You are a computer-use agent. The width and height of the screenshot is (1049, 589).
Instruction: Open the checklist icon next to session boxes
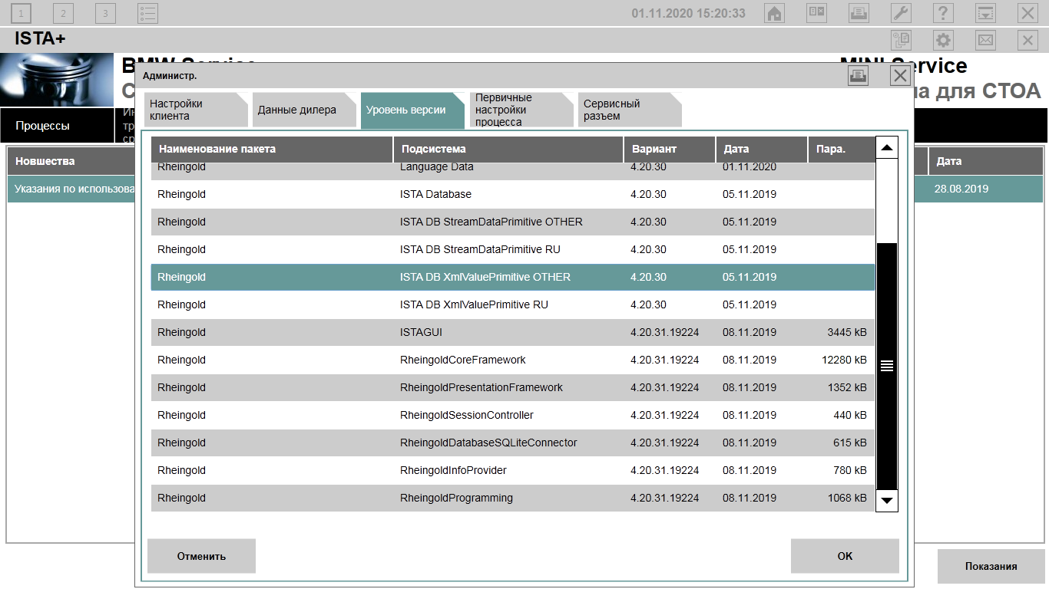pyautogui.click(x=147, y=13)
